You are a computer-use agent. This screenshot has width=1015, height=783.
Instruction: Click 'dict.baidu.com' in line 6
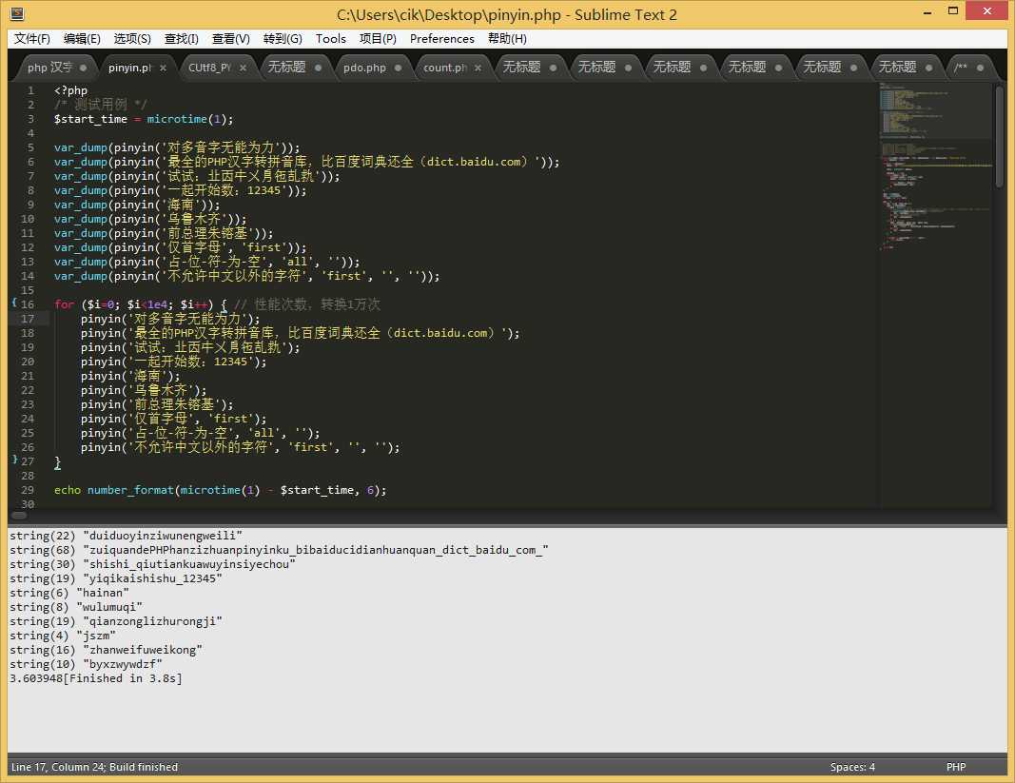click(474, 162)
